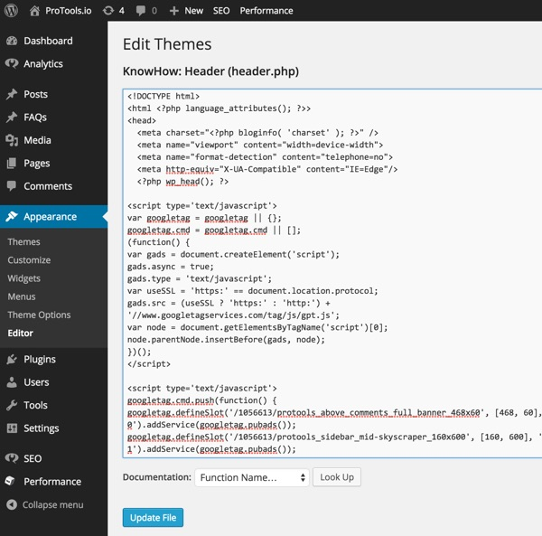The image size is (542, 536).
Task: Click the Users person icon
Action: click(x=12, y=382)
